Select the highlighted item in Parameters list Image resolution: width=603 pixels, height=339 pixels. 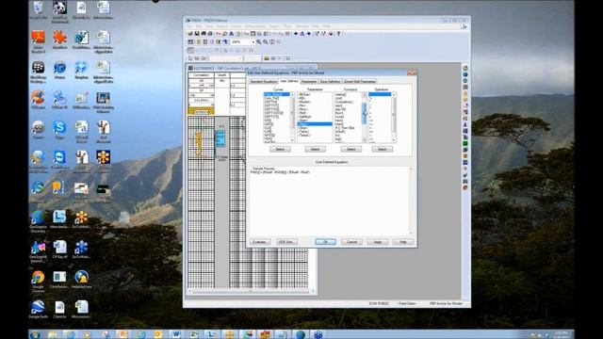tap(315, 124)
